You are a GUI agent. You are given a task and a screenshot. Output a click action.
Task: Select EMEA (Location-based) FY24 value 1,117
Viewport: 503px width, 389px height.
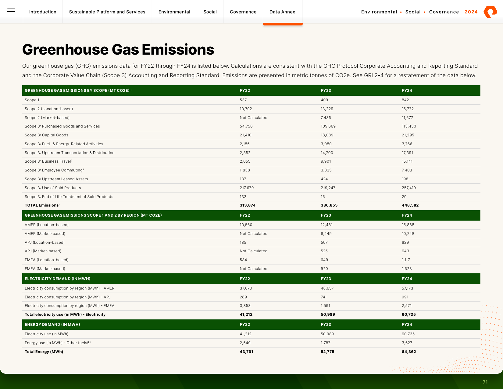coord(406,260)
